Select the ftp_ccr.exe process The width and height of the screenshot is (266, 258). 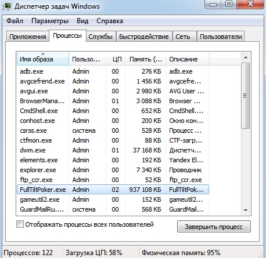click(113, 180)
